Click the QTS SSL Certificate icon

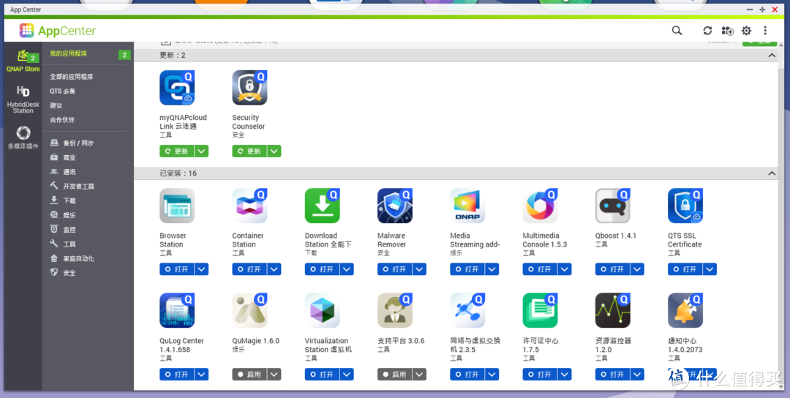pos(685,206)
